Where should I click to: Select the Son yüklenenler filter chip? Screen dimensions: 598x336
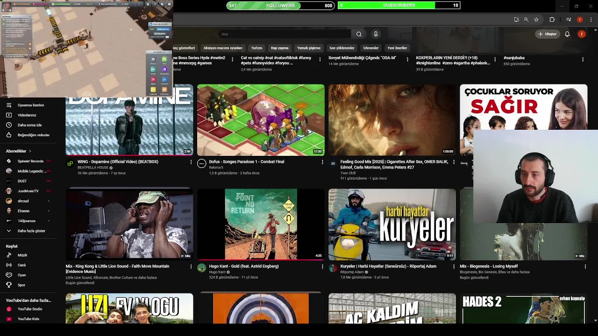pos(342,48)
